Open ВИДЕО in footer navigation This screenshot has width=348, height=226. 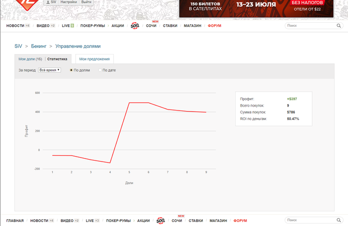[x=67, y=221]
